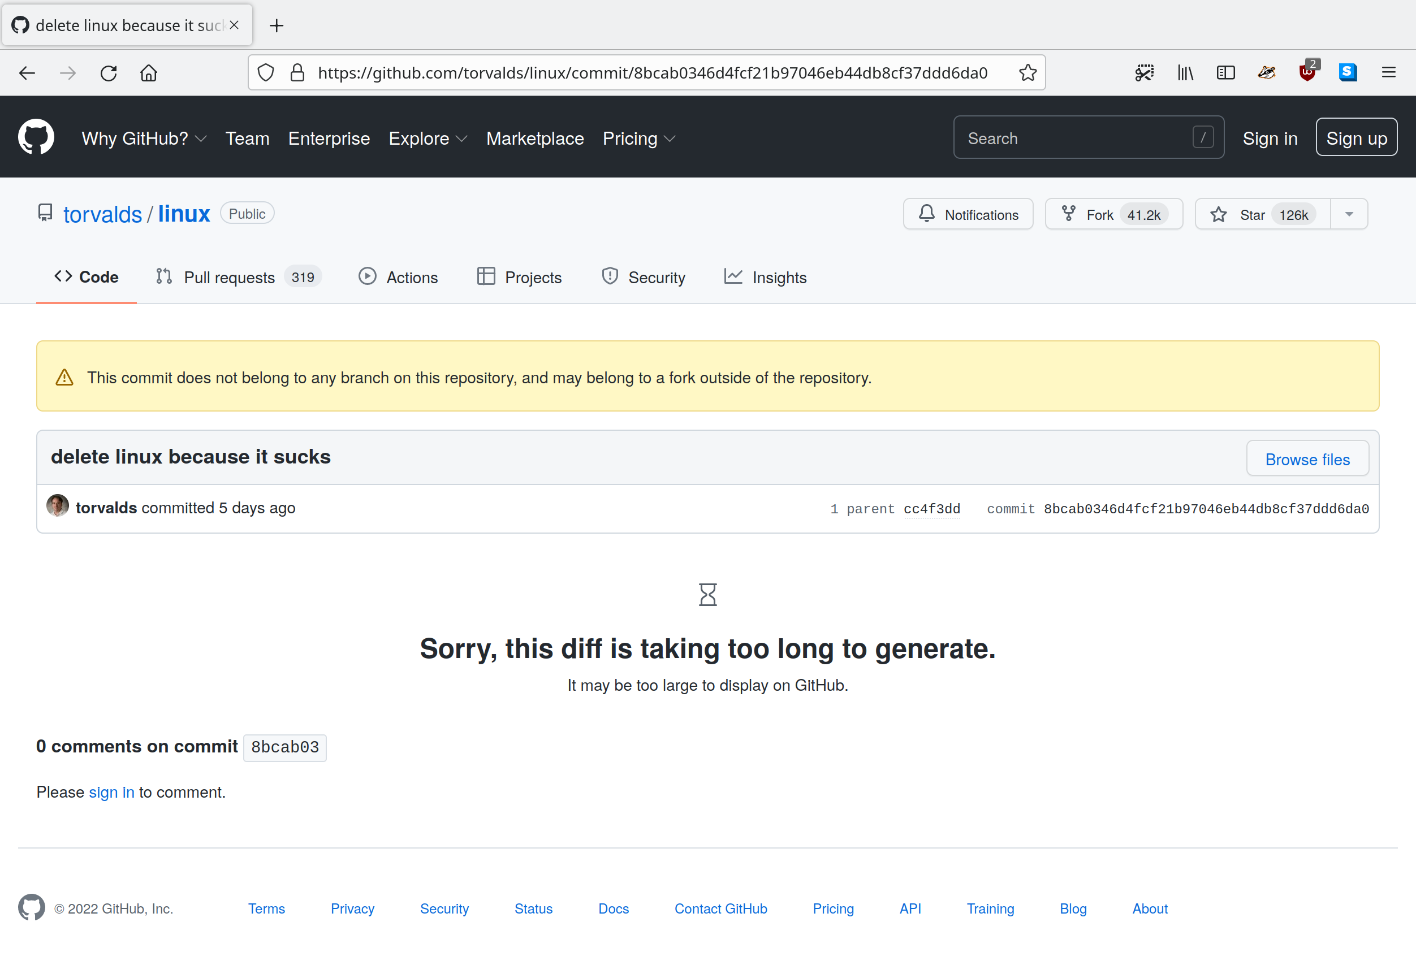1416x978 pixels.
Task: Open a new browser tab with plus
Action: [x=277, y=25]
